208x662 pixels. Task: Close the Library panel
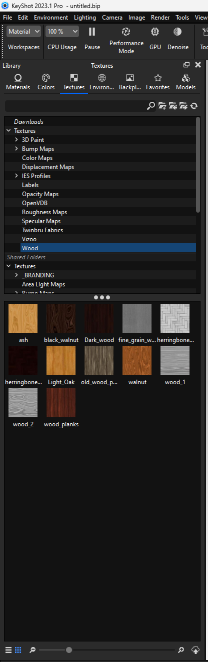coord(198,65)
